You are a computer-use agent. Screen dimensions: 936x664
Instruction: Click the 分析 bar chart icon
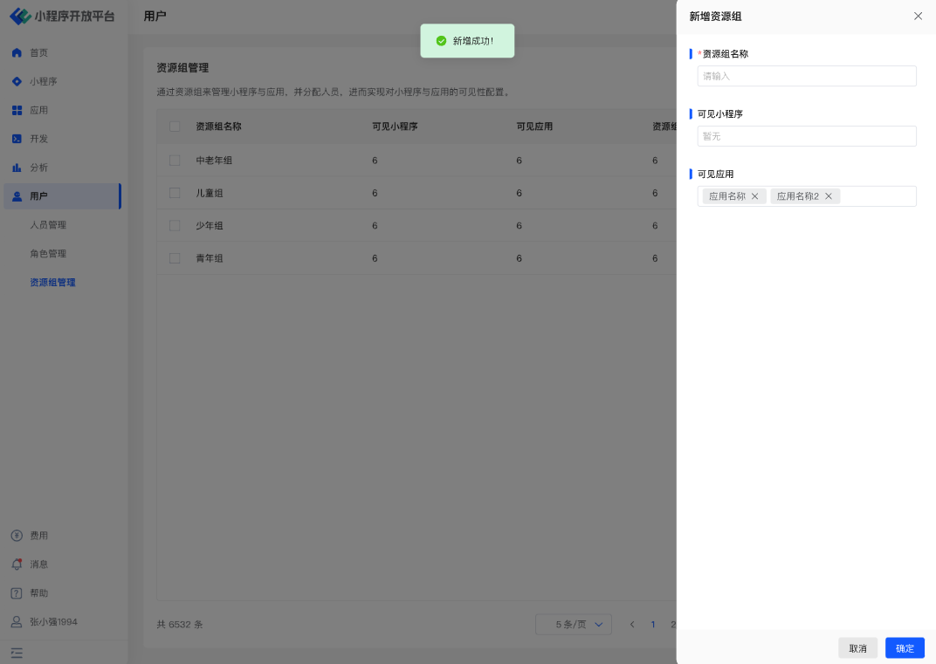click(x=17, y=168)
